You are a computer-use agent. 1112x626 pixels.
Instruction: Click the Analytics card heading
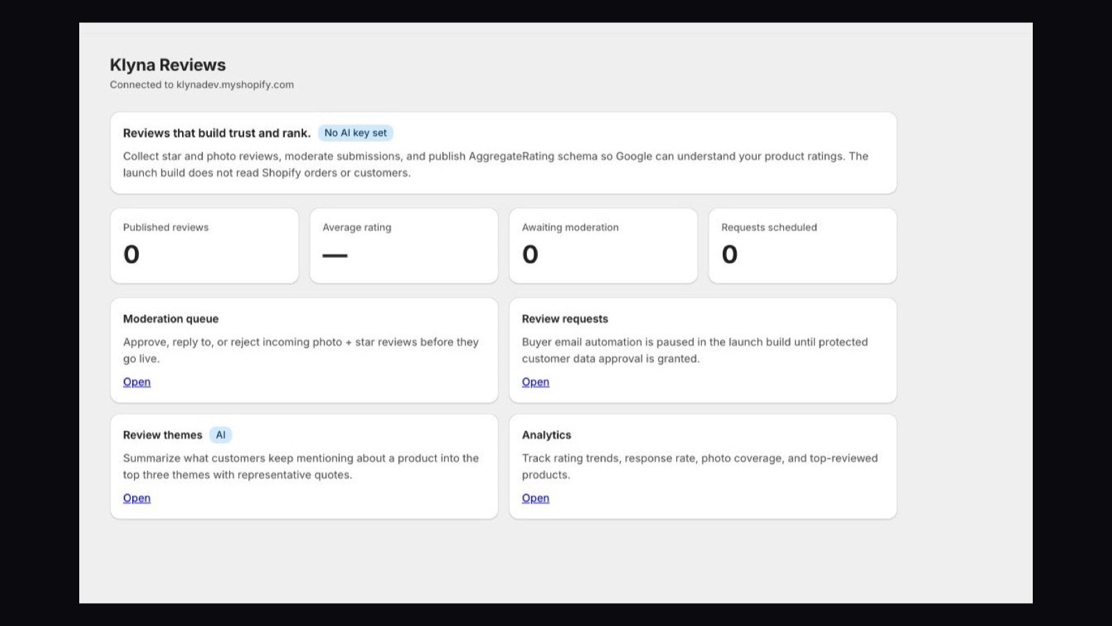(x=546, y=435)
